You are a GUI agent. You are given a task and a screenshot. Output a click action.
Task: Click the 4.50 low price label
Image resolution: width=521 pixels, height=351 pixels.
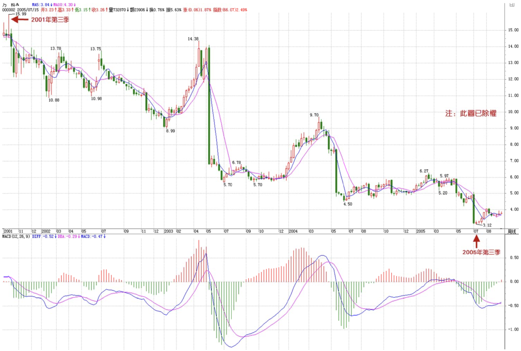click(x=348, y=204)
